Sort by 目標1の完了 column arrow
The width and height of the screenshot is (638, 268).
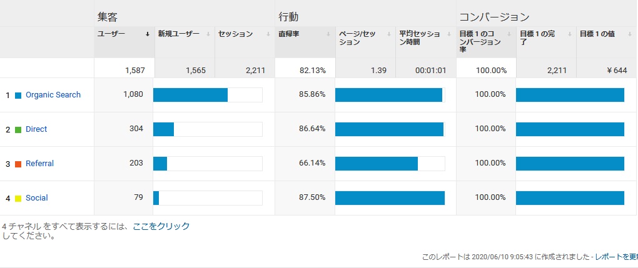click(x=570, y=34)
